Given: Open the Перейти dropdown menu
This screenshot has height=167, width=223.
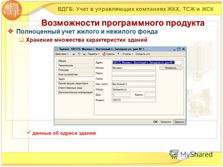Looking at the screenshot, I should 94,54.
